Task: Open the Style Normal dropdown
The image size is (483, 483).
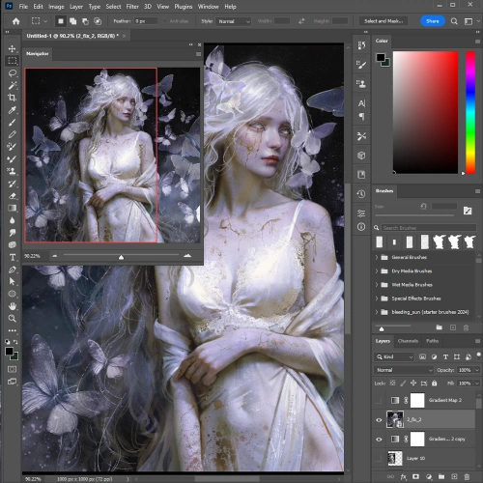Action: coord(234,21)
